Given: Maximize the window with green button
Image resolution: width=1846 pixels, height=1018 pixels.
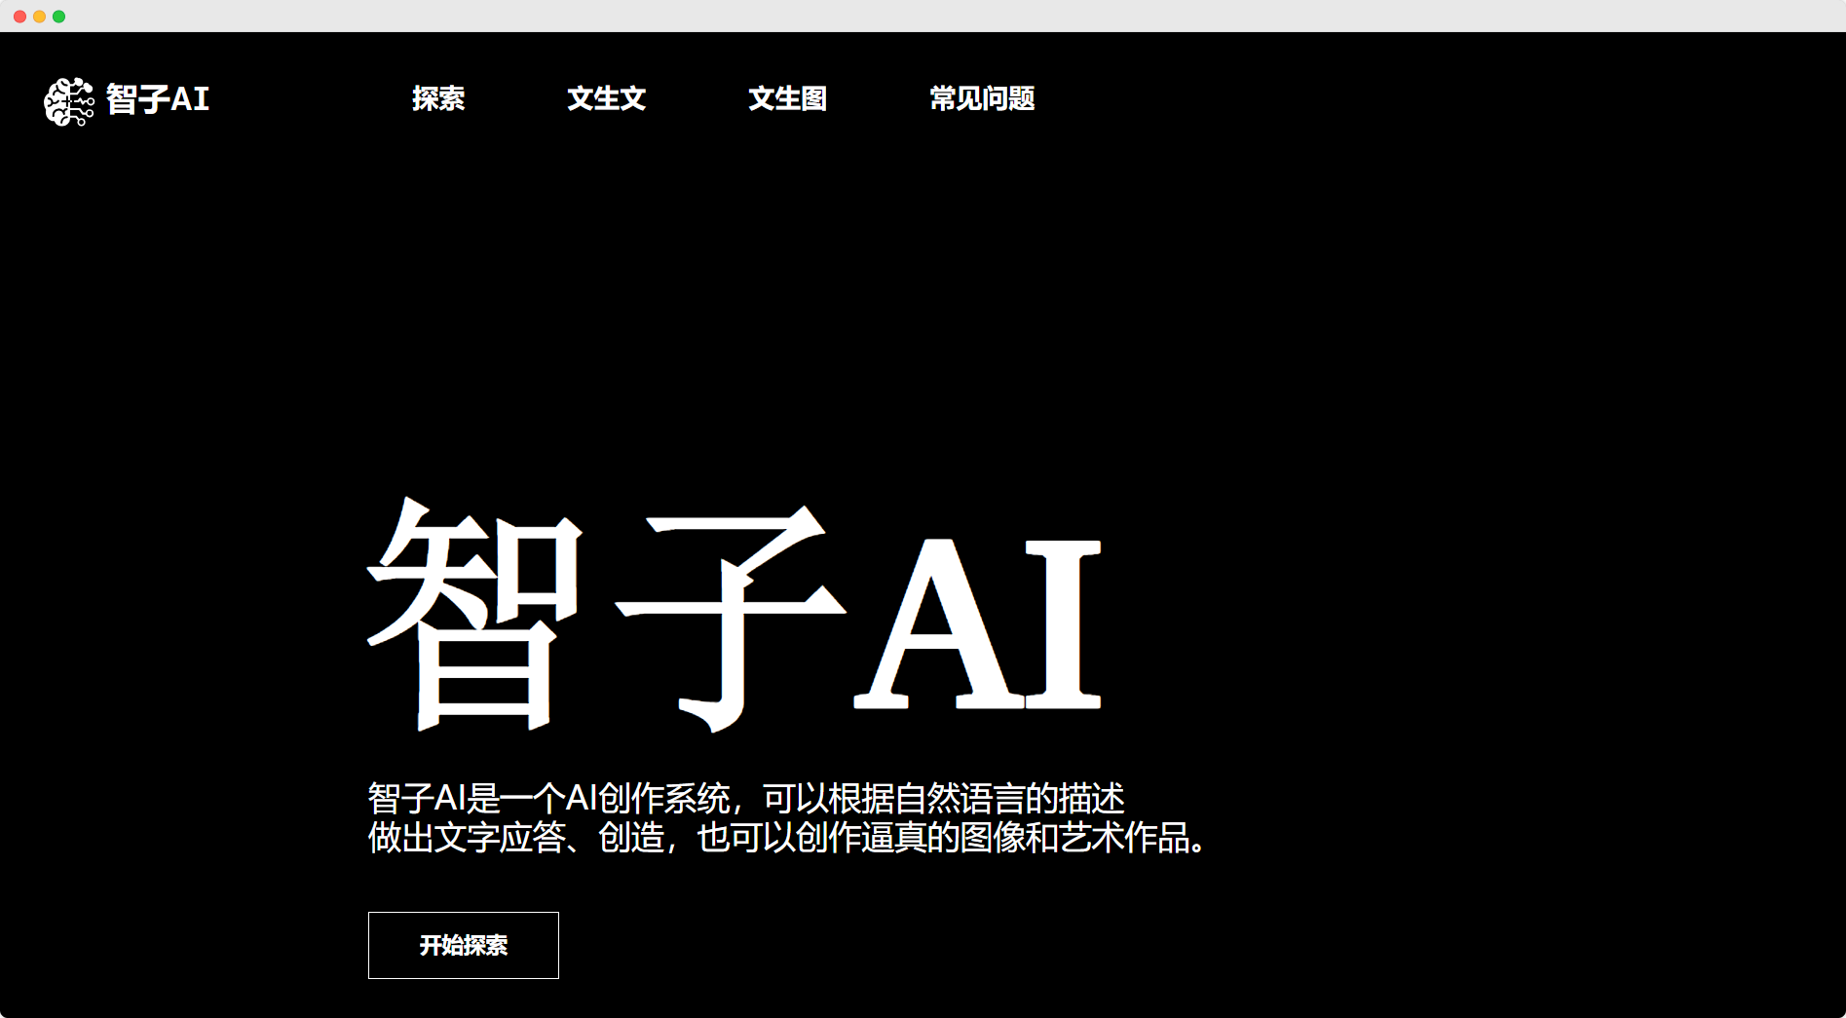Looking at the screenshot, I should click(58, 17).
